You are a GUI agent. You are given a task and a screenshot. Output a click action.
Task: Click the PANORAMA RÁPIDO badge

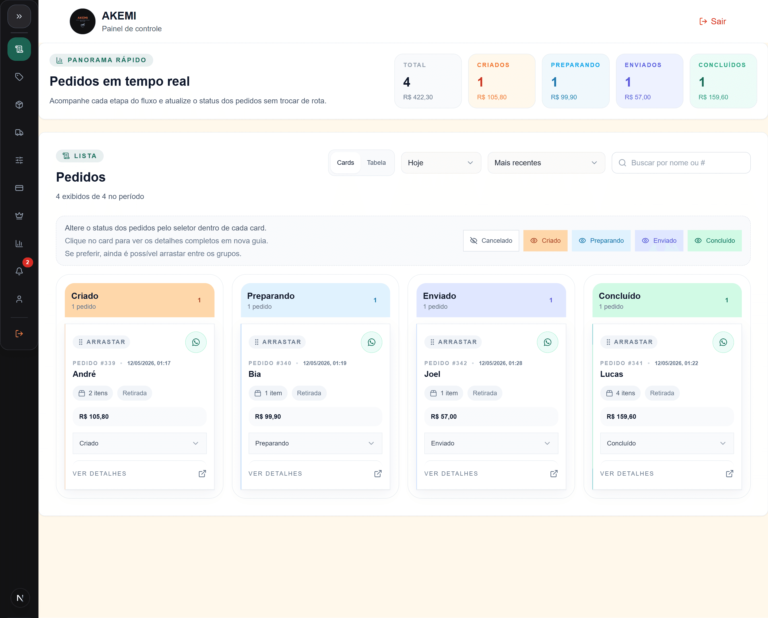coord(102,60)
